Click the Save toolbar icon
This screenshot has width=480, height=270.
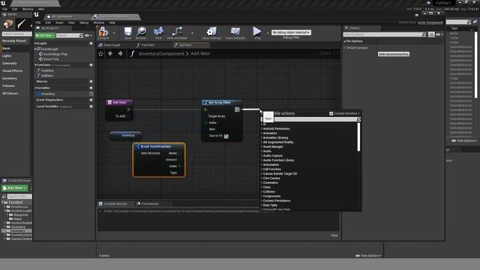click(127, 31)
